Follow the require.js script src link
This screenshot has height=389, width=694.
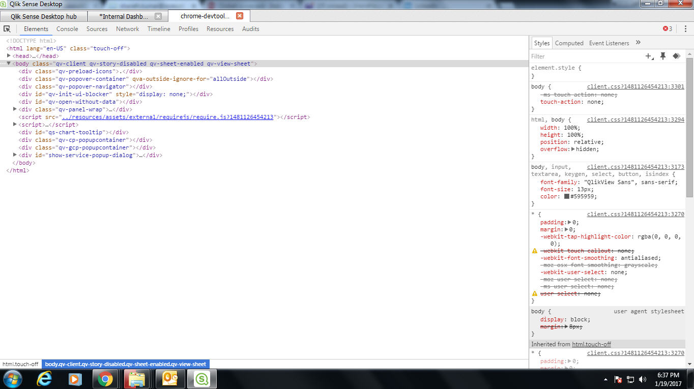point(167,117)
